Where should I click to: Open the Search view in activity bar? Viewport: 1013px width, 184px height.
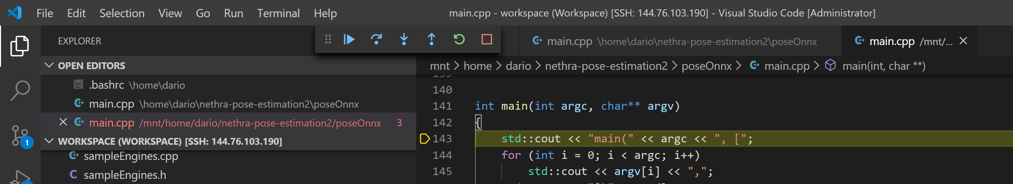click(20, 90)
